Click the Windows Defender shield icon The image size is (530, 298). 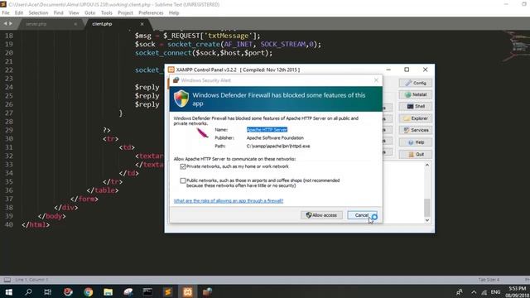pyautogui.click(x=181, y=99)
